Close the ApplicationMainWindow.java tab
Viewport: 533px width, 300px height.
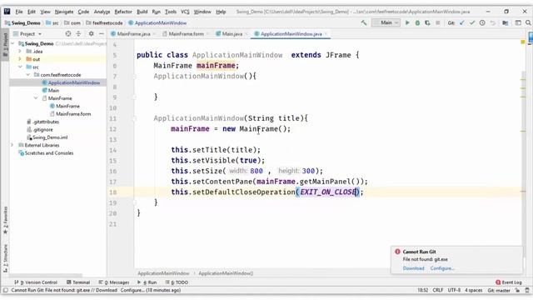(x=326, y=33)
